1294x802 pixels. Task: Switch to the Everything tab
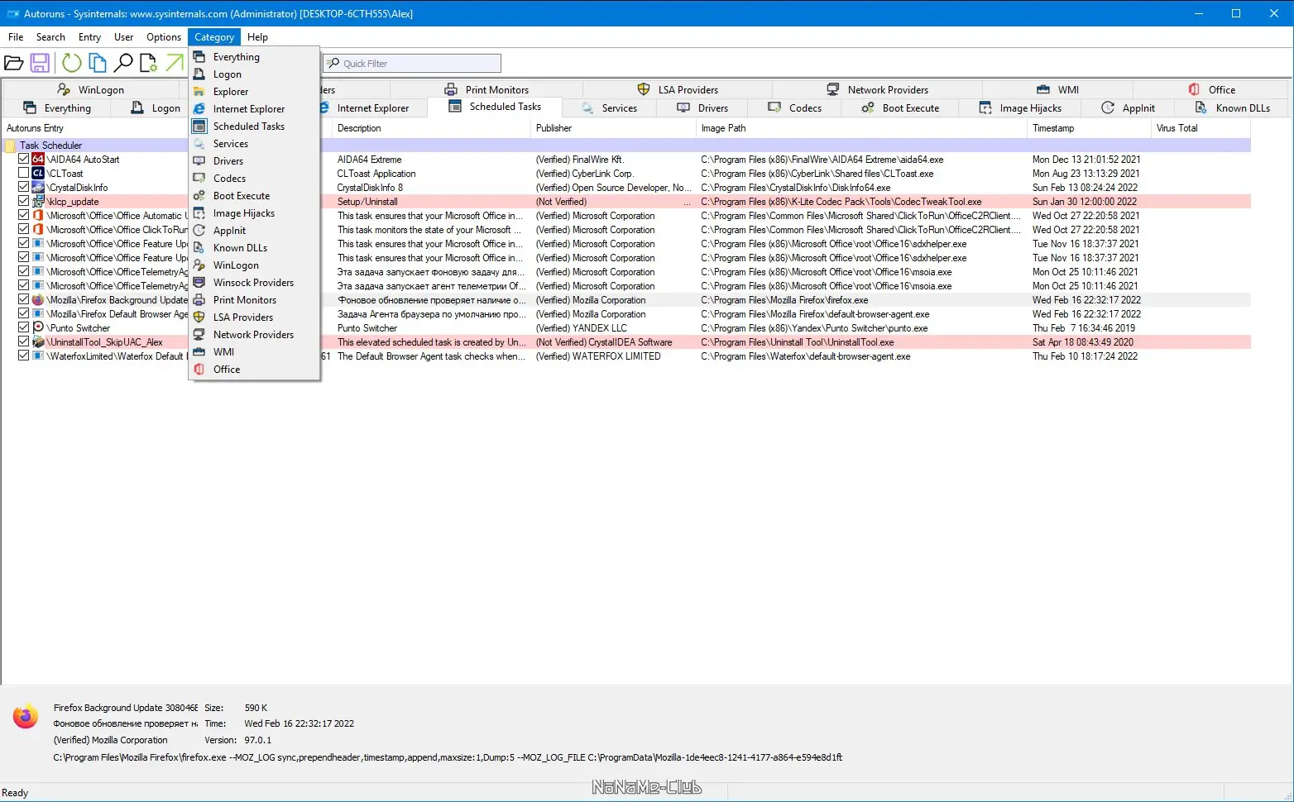pyautogui.click(x=57, y=108)
